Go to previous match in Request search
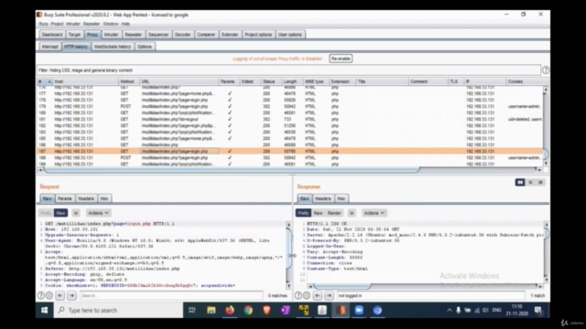The width and height of the screenshot is (586, 329). point(60,295)
